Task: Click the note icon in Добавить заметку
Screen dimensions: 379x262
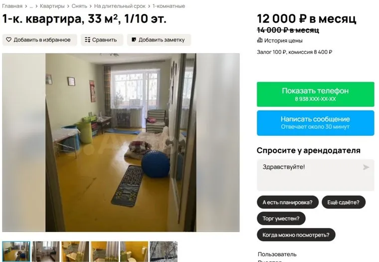Action: 134,40
